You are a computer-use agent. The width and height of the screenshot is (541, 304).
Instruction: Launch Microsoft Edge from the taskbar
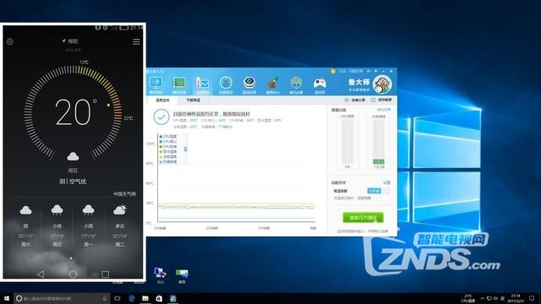tap(132, 298)
